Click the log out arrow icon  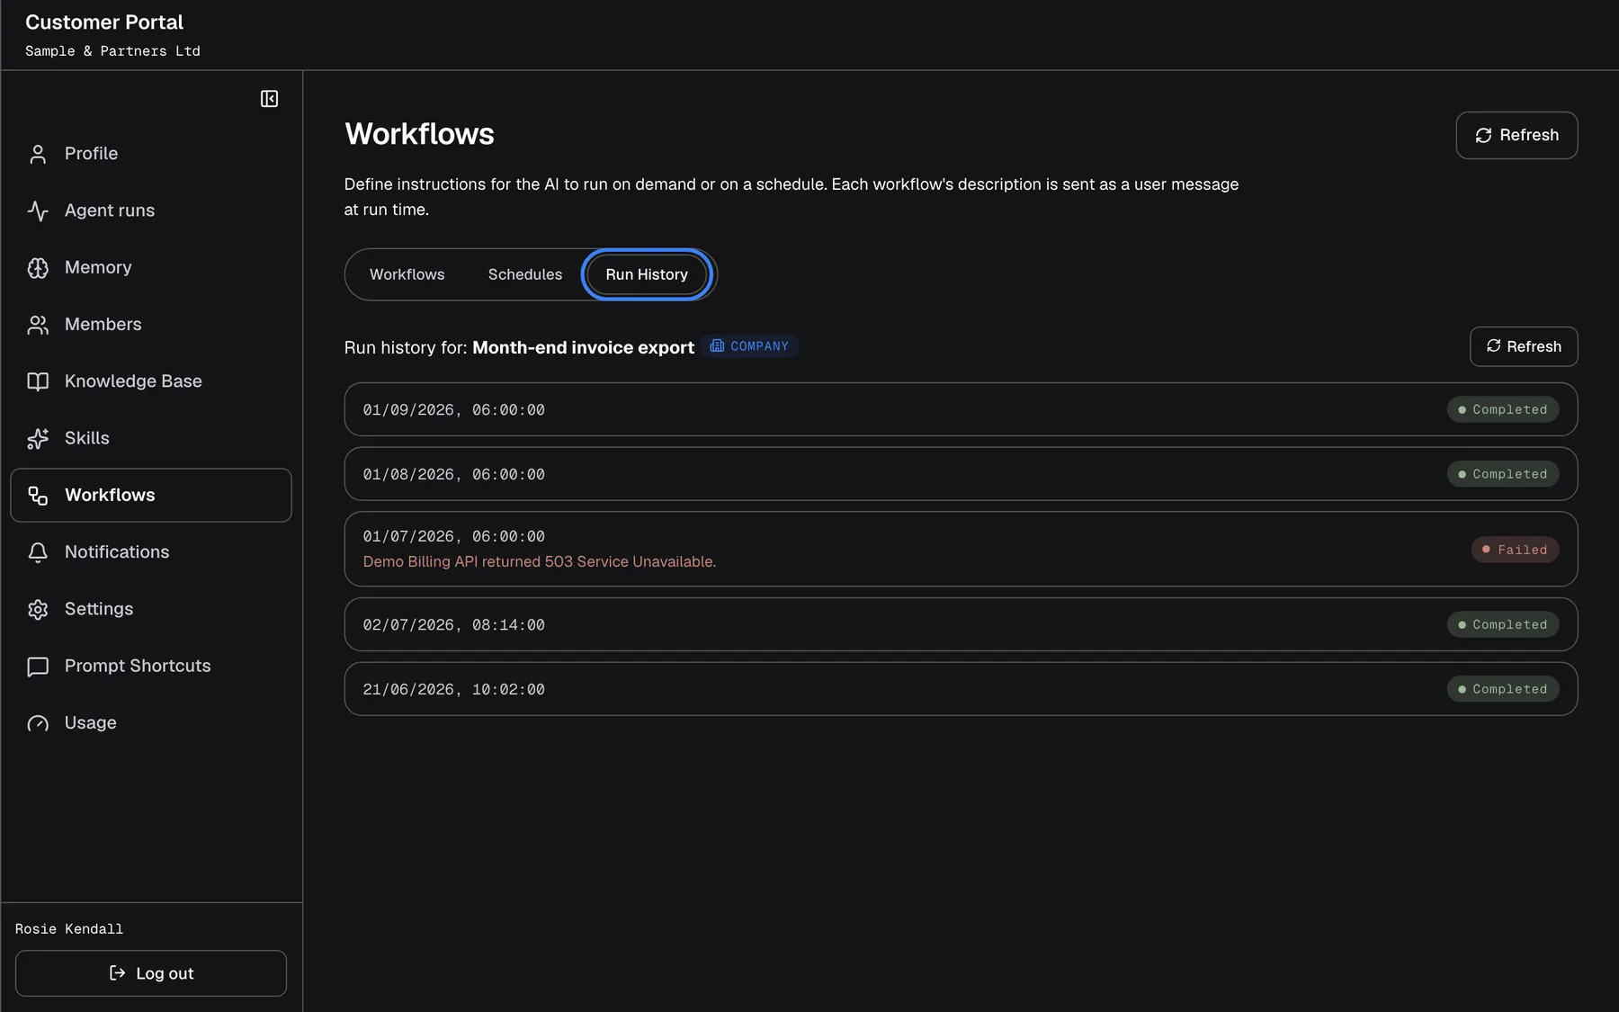[117, 973]
